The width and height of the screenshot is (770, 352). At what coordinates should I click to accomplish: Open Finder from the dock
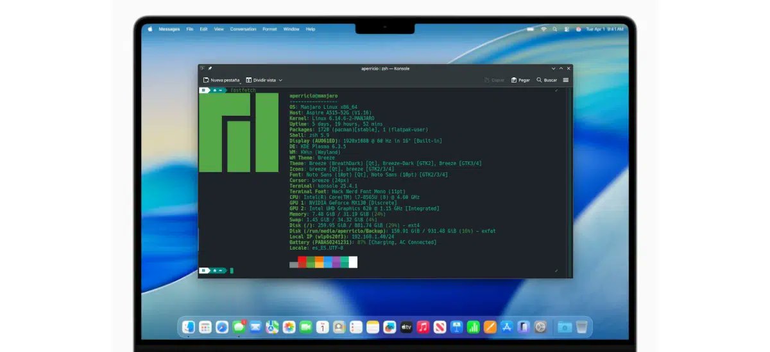[x=189, y=327]
